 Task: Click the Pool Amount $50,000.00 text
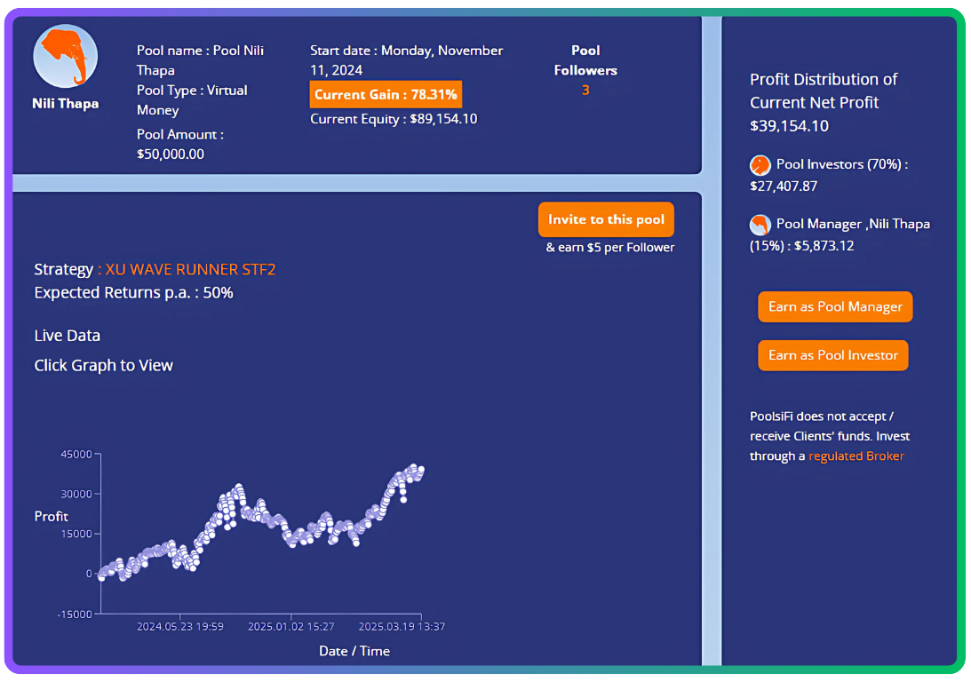click(180, 144)
